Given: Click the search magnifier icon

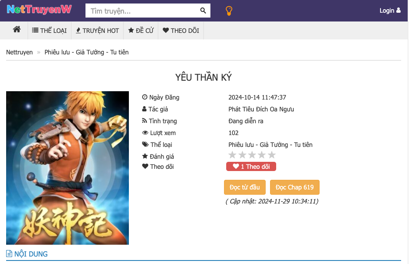Looking at the screenshot, I should tap(203, 11).
